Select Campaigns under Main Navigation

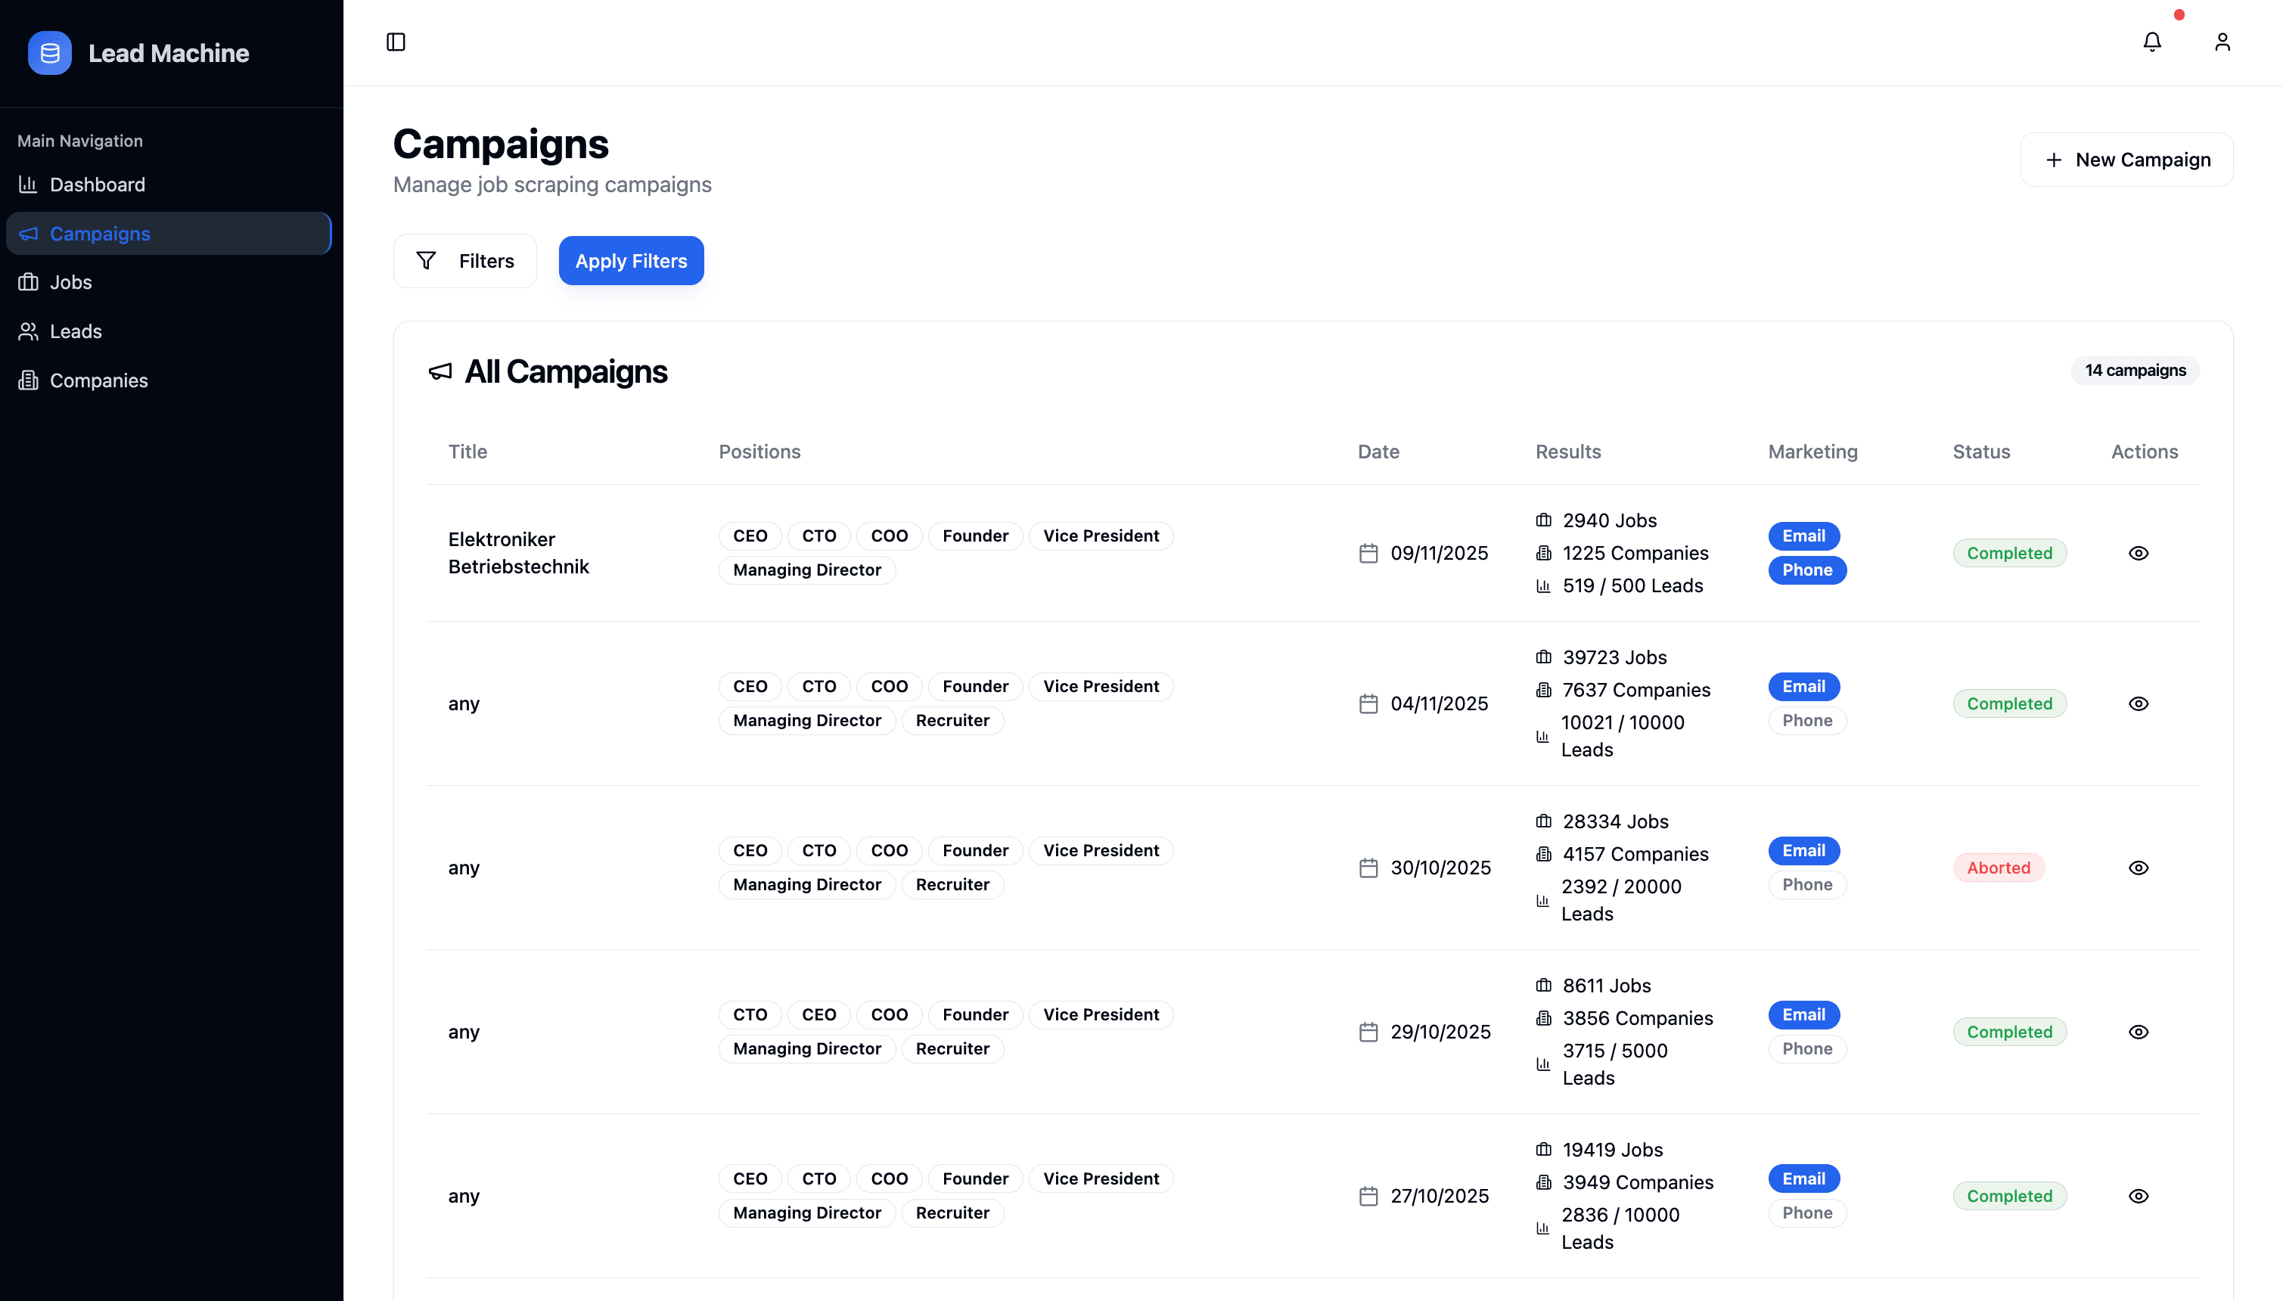click(99, 233)
